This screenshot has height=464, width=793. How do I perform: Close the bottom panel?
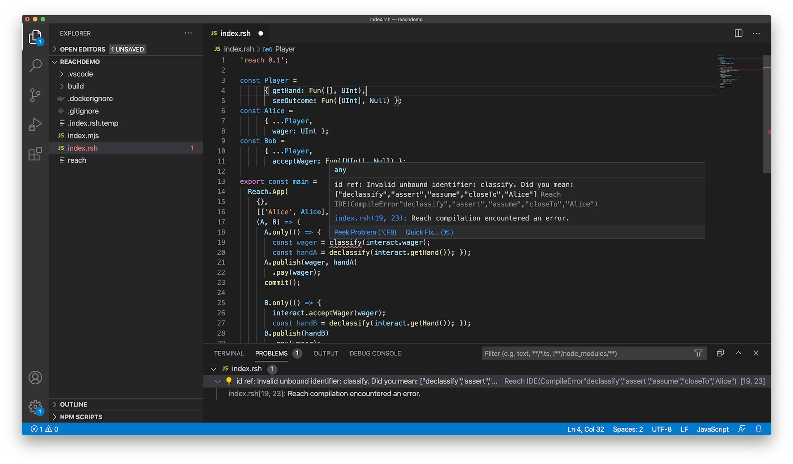[x=756, y=353]
